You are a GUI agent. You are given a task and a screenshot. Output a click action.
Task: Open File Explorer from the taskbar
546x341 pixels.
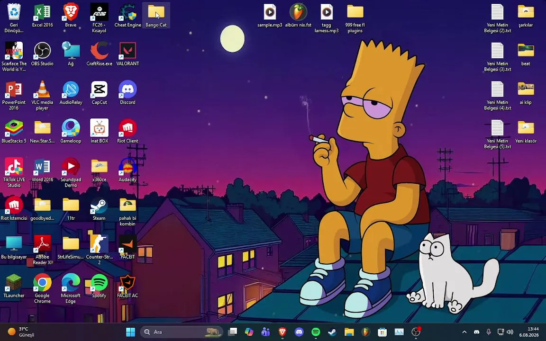[349, 332]
